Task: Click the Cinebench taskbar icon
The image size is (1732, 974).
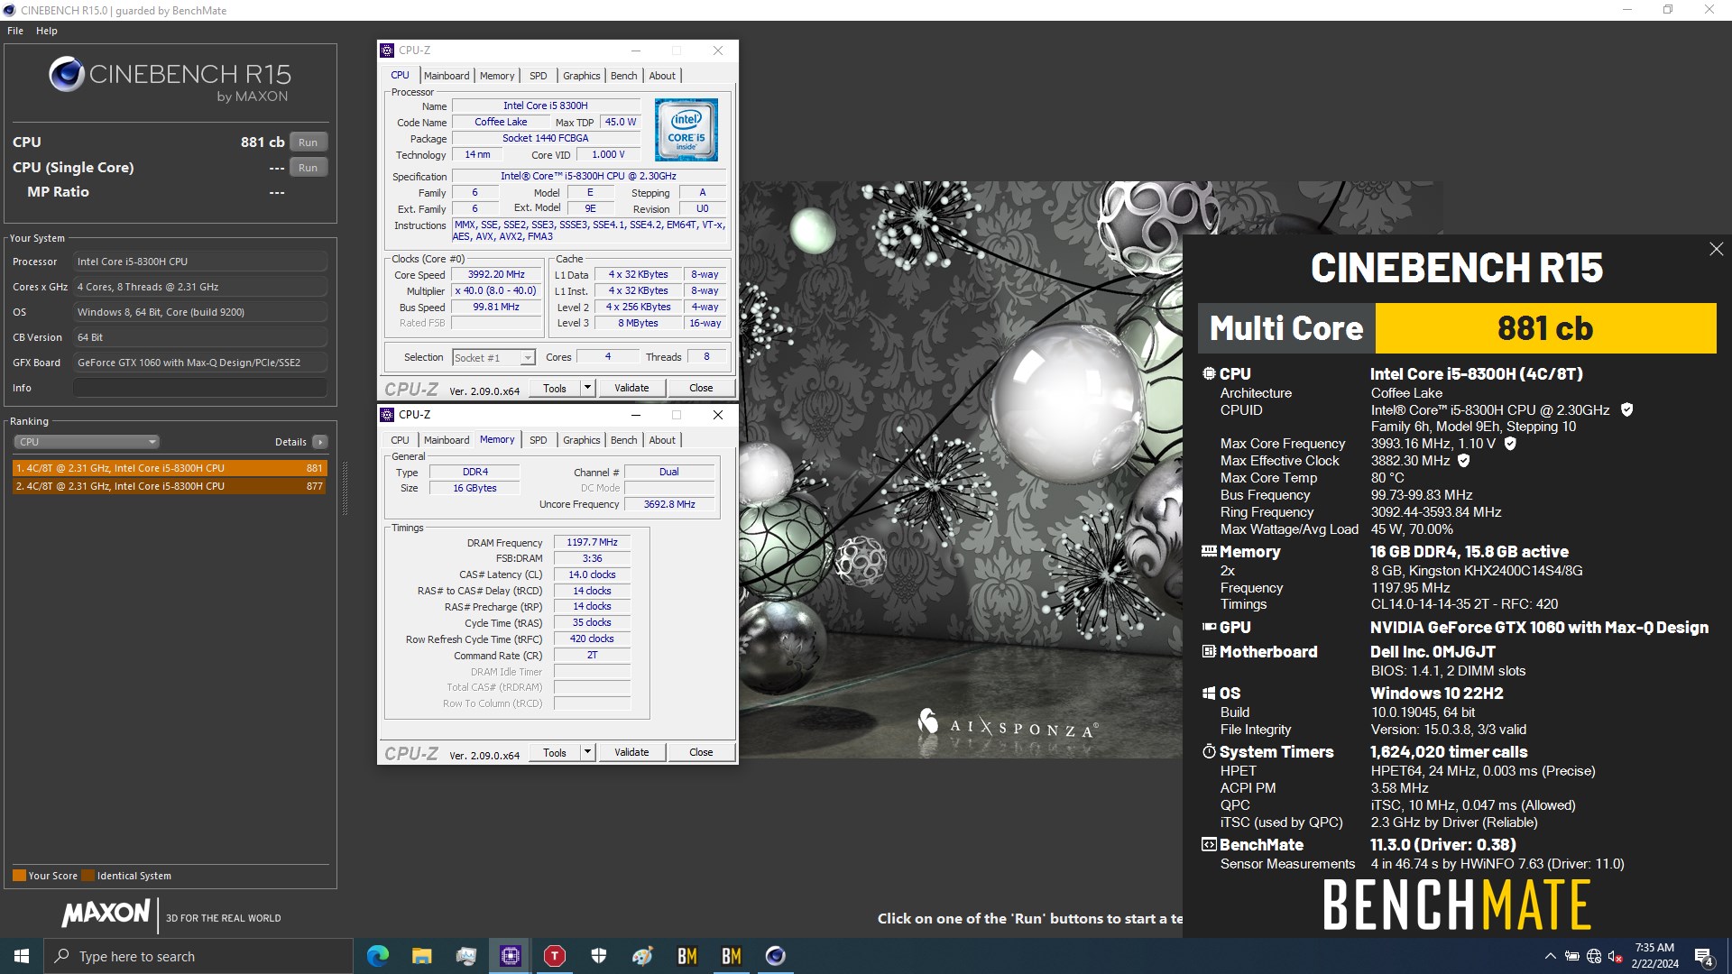Action: click(776, 956)
